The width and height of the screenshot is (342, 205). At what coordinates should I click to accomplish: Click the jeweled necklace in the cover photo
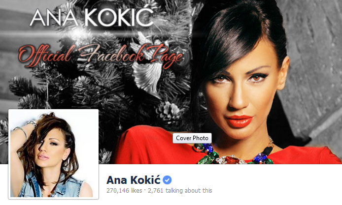[x=234, y=154]
